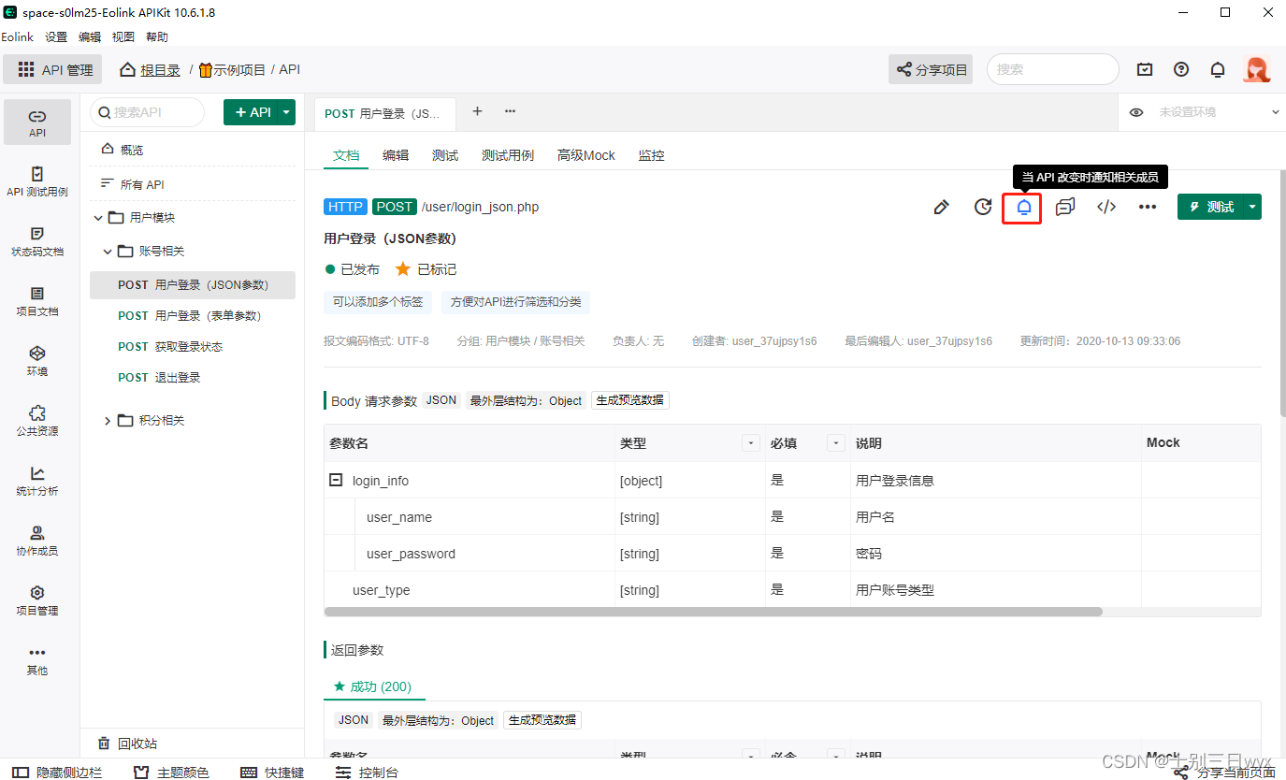Open tab overflow ellipsis menu
This screenshot has height=780, width=1286.
tap(511, 111)
